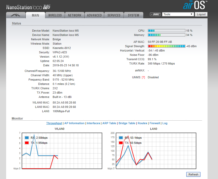
Task: Click the Memory usage bar
Action: pyautogui.click(x=166, y=35)
